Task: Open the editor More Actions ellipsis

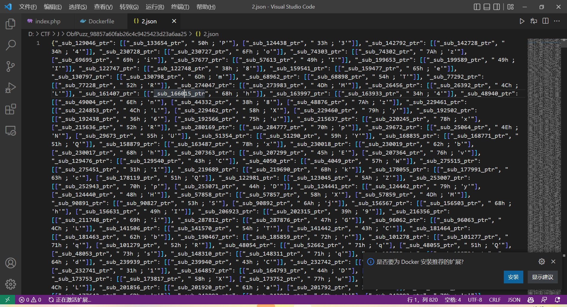Action: tap(557, 21)
